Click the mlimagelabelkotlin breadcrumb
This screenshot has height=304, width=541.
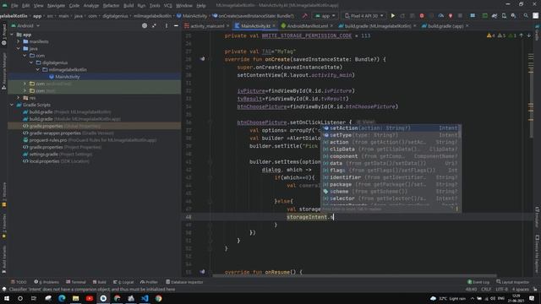152,16
